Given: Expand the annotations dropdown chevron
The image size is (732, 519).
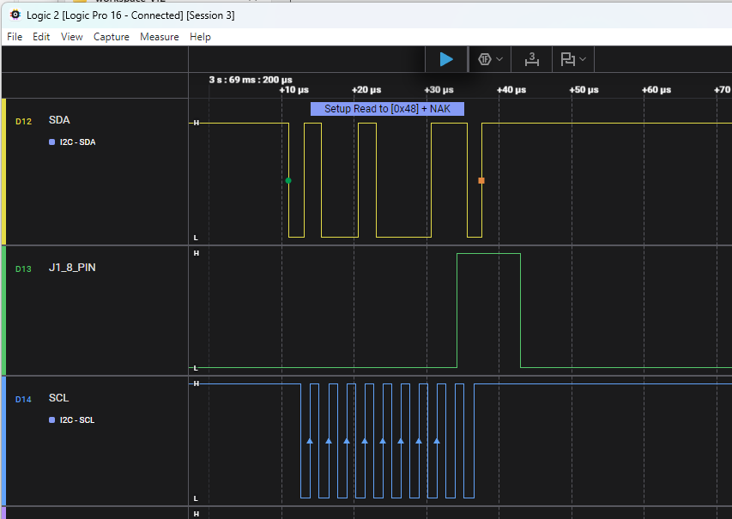Looking at the screenshot, I should tap(583, 59).
